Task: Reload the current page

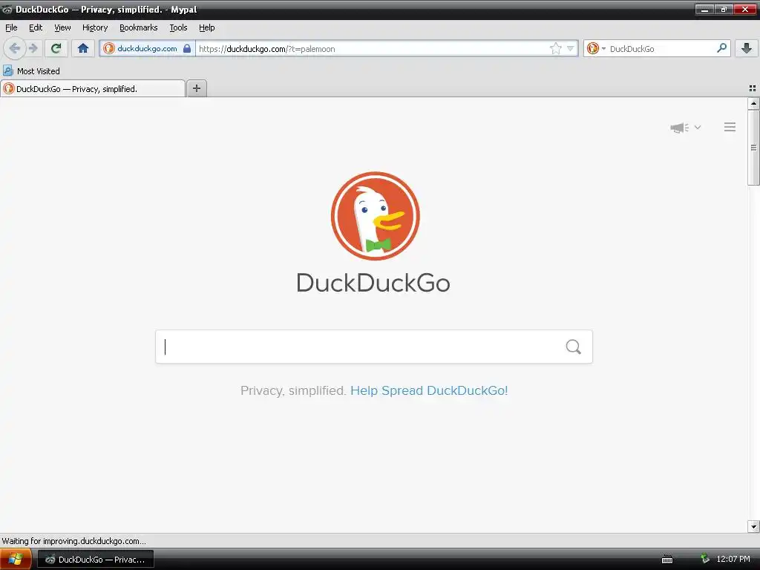Action: point(56,48)
